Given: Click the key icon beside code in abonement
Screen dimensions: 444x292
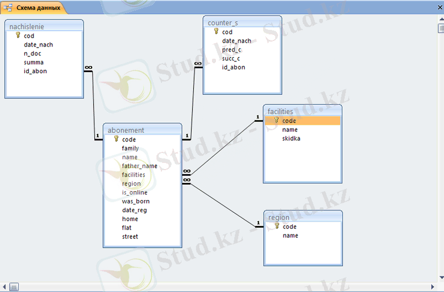Looking at the screenshot, I should [x=116, y=139].
